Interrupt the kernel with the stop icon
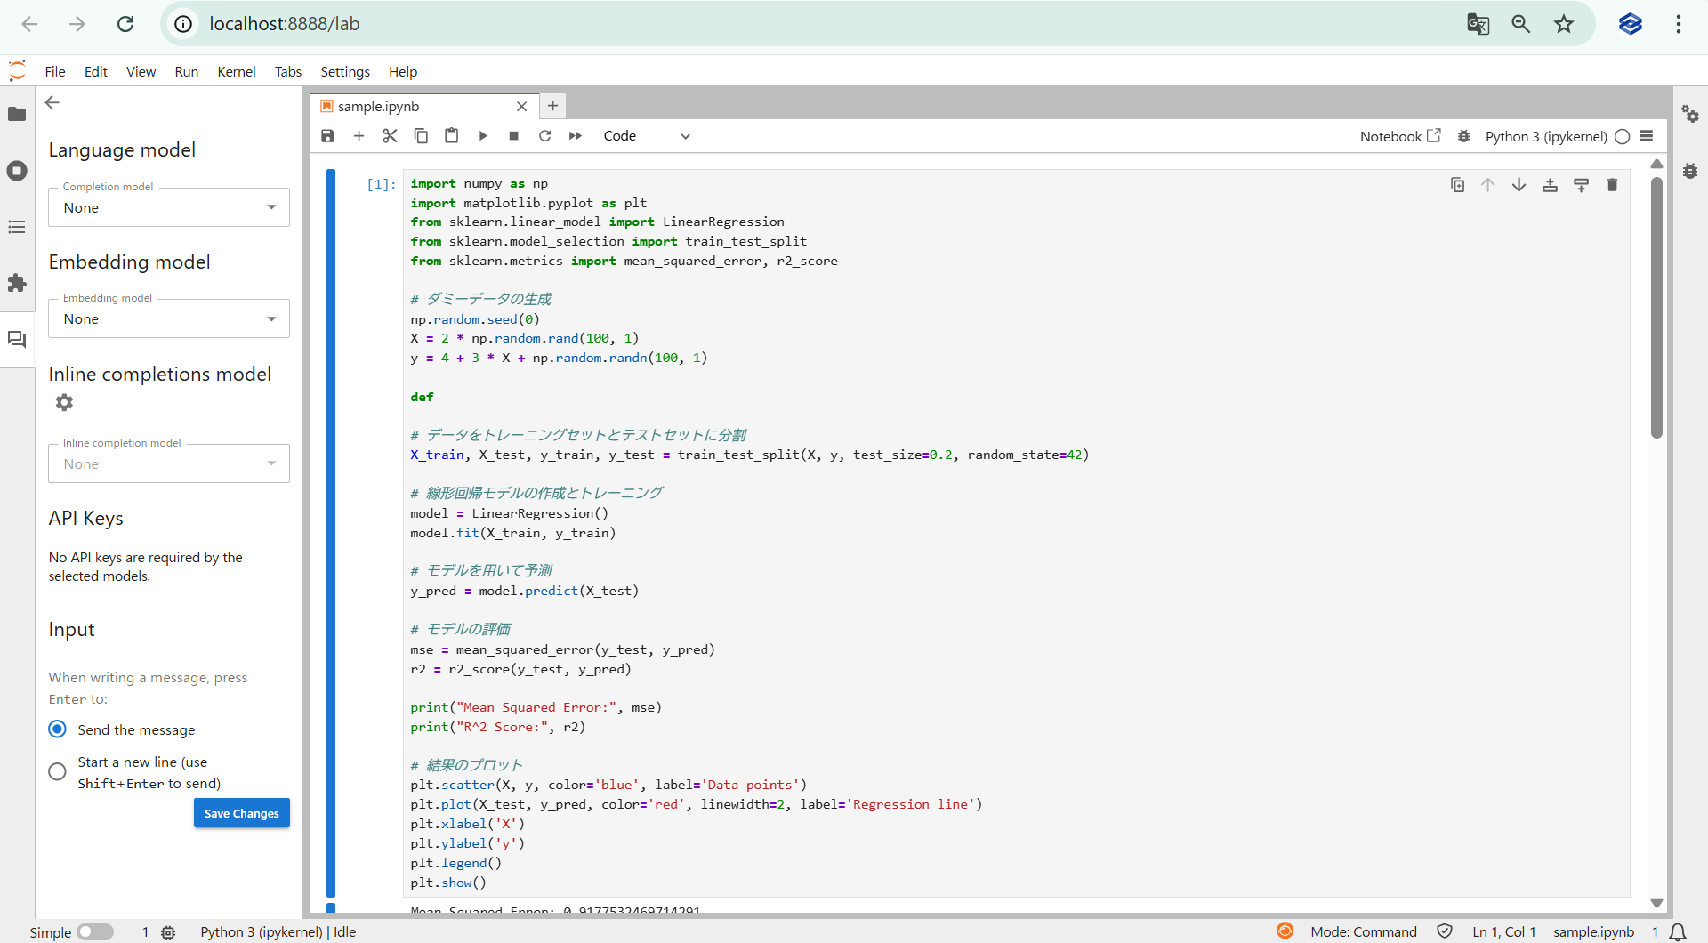1708x943 pixels. point(513,136)
